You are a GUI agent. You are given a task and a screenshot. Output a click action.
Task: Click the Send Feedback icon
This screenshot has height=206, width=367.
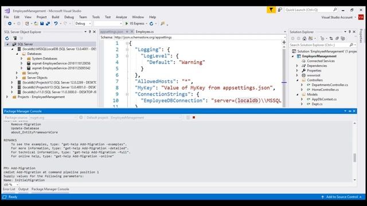click(280, 10)
